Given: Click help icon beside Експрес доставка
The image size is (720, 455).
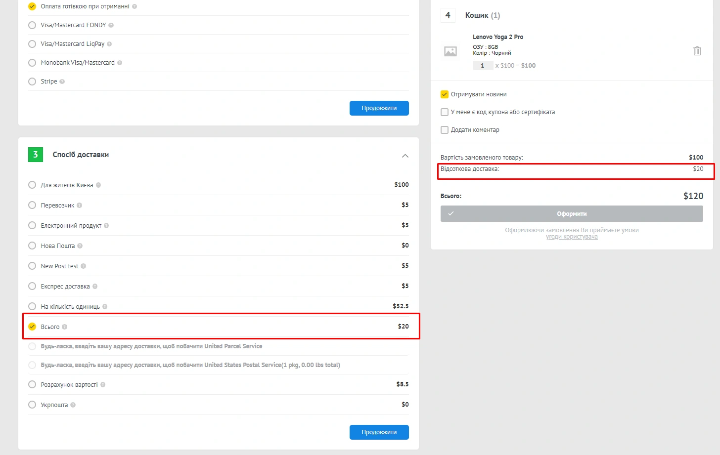Looking at the screenshot, I should [x=95, y=287].
